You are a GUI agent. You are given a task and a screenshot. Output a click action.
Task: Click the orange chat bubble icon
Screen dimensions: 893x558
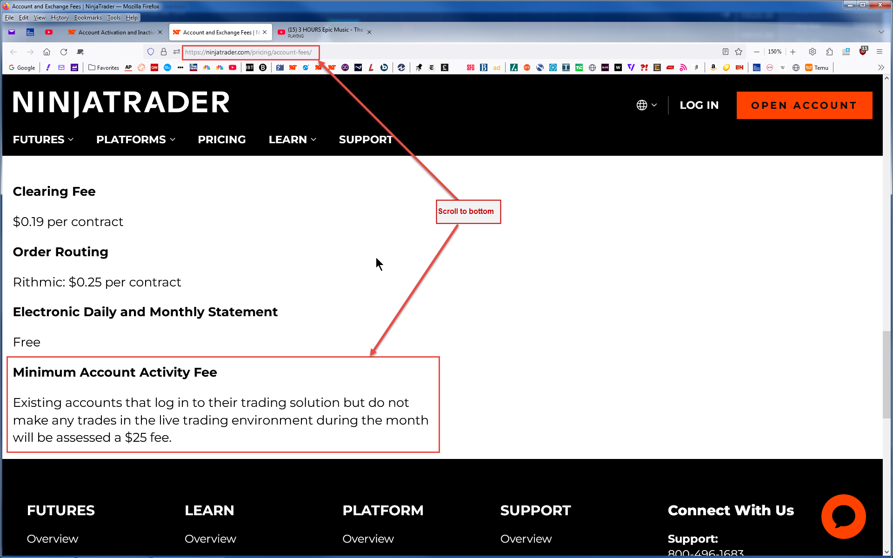click(843, 516)
